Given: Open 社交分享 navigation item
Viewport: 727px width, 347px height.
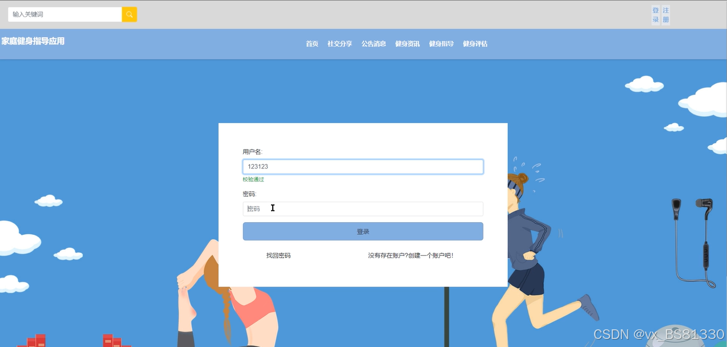Looking at the screenshot, I should pos(340,44).
